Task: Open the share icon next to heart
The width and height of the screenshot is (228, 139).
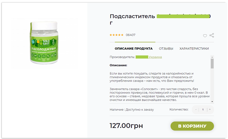Action: [212, 36]
